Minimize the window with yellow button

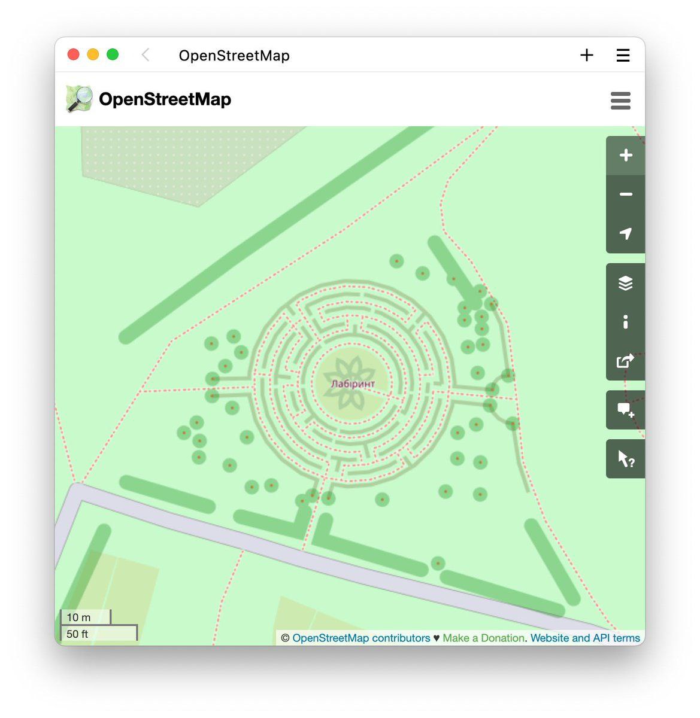coord(93,54)
